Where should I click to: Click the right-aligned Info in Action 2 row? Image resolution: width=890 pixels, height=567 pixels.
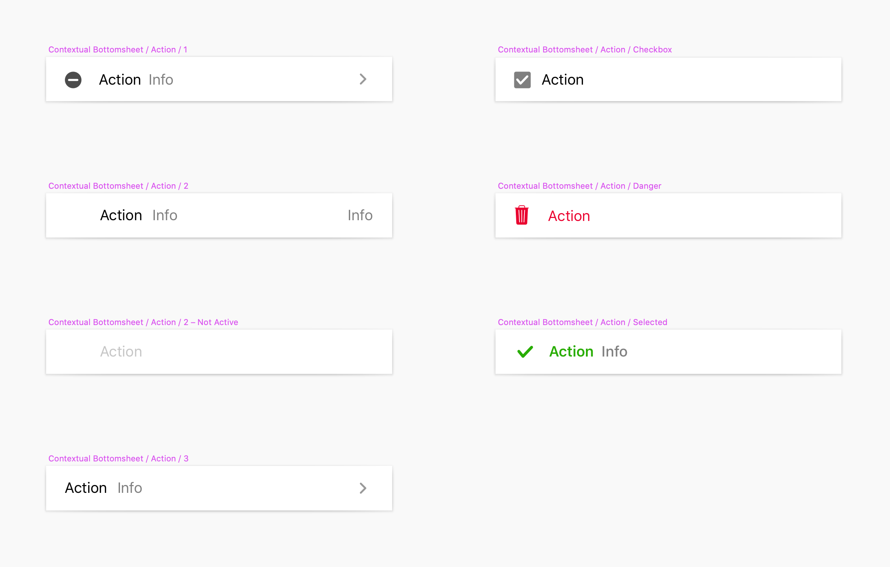coord(360,215)
